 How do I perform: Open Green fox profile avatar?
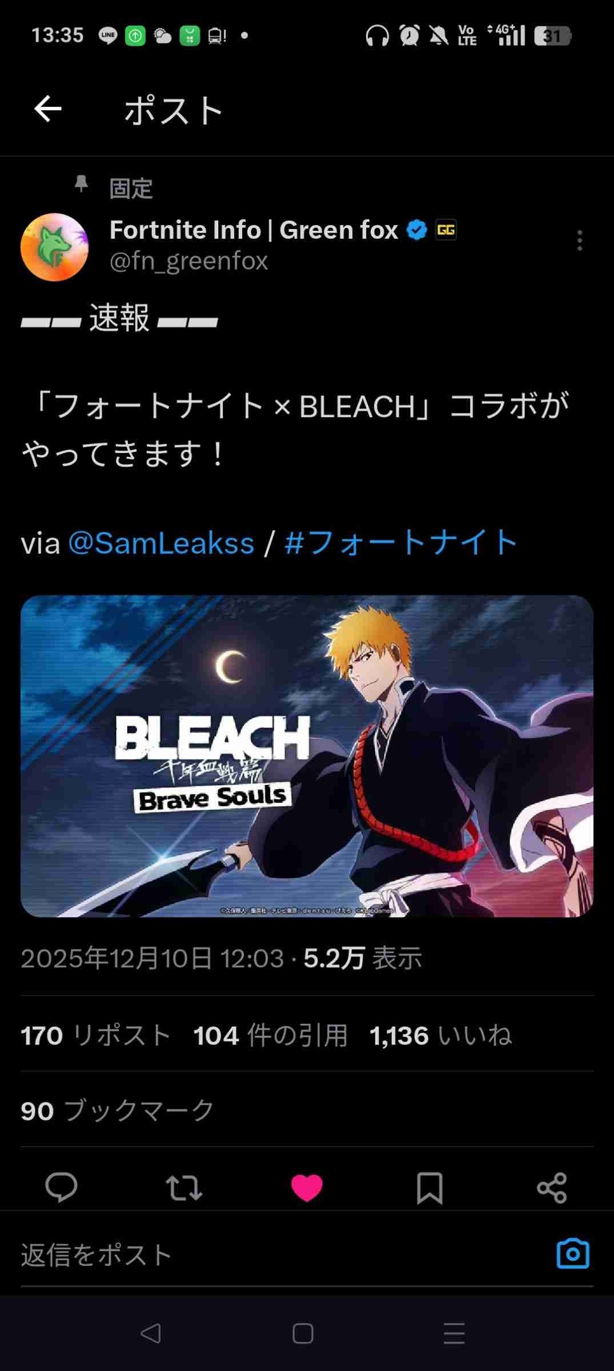(x=55, y=247)
